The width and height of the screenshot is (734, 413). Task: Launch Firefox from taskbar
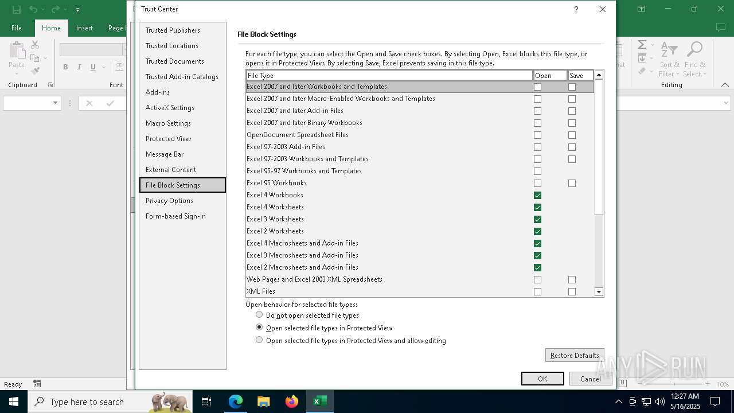(x=292, y=402)
